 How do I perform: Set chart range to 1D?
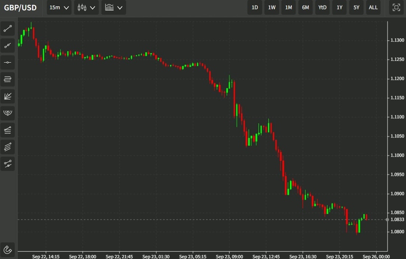(x=255, y=8)
